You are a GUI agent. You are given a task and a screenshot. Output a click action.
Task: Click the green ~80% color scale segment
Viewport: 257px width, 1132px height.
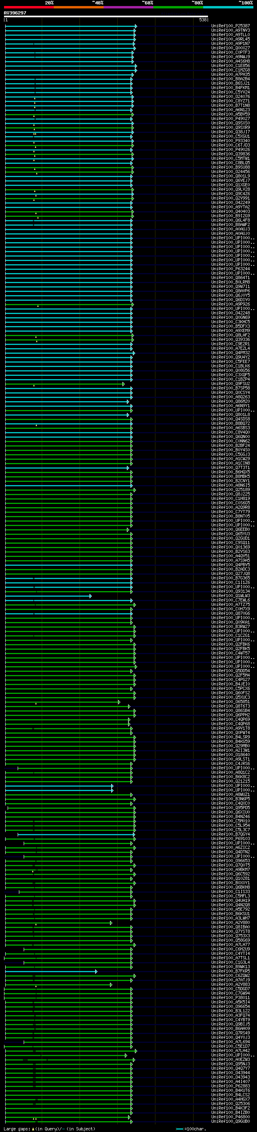tap(178, 7)
